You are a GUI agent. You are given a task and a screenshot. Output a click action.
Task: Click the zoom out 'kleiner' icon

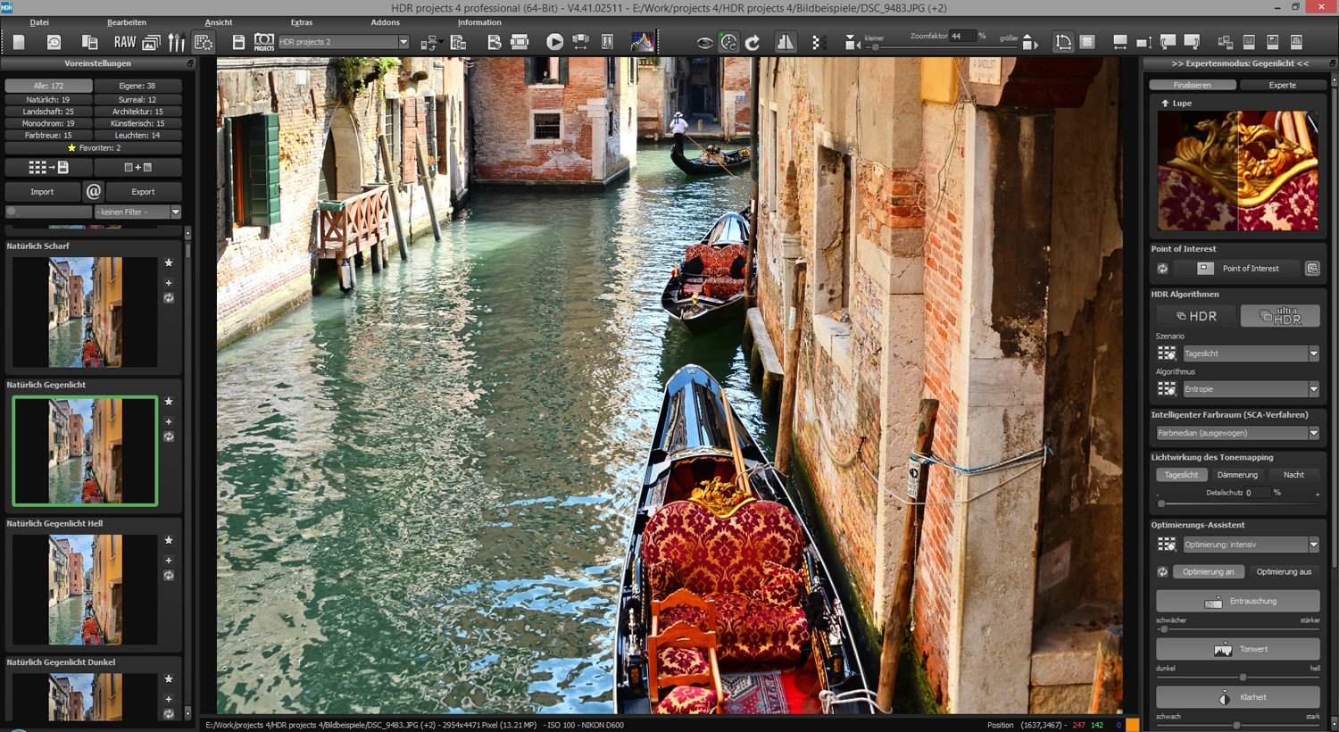[x=851, y=42]
